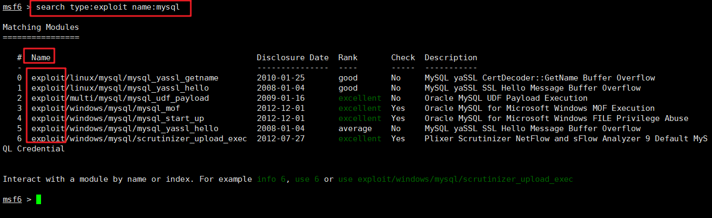Viewport: 712px width, 218px height.
Task: Click disclosure date 2012-07-27
Action: coord(281,139)
